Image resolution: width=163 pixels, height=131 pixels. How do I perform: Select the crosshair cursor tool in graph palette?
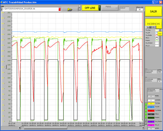coord(148,27)
